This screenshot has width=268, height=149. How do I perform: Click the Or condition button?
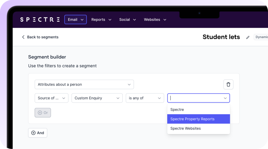coord(43,113)
